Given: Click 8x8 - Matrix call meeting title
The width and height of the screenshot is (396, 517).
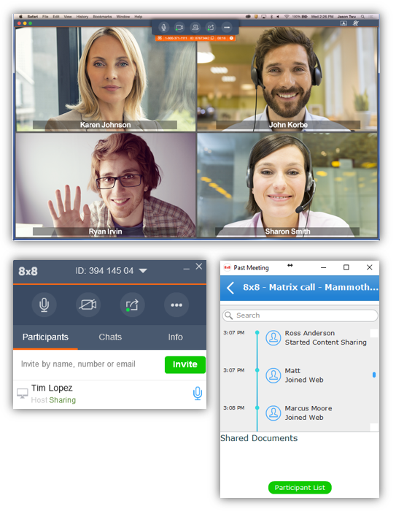Looking at the screenshot, I should coord(311,288).
